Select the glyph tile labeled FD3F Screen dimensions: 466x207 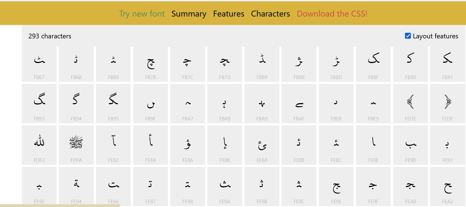[x=447, y=104]
